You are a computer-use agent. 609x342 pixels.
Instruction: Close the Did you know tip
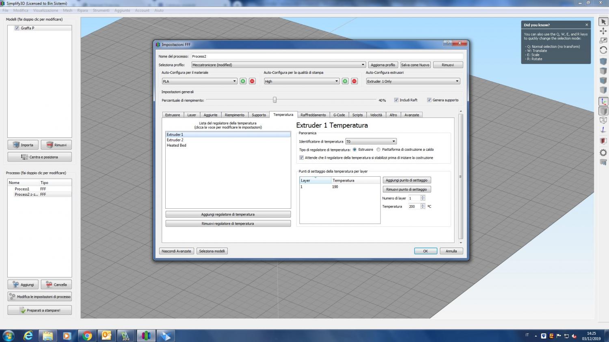[x=586, y=25]
